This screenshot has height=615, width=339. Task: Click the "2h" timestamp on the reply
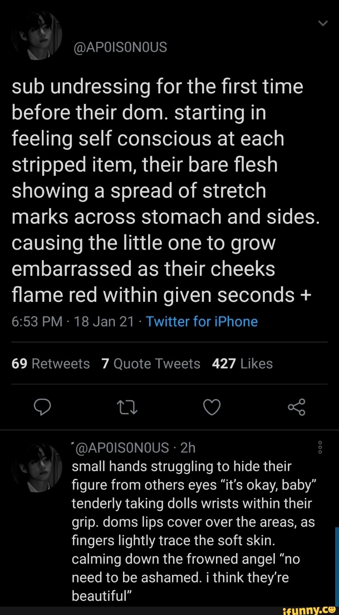click(187, 448)
